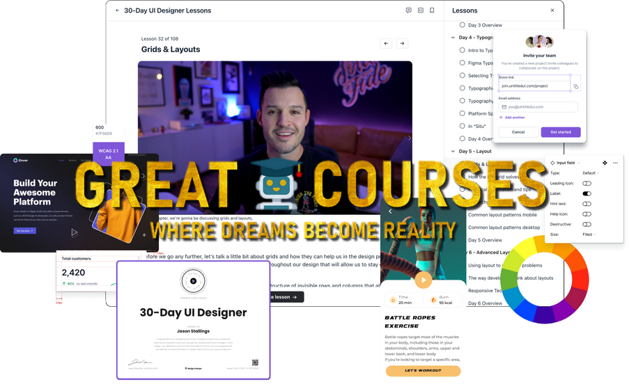Click the clock icon beside Time 20 min
The width and height of the screenshot is (629, 384).
[393, 300]
